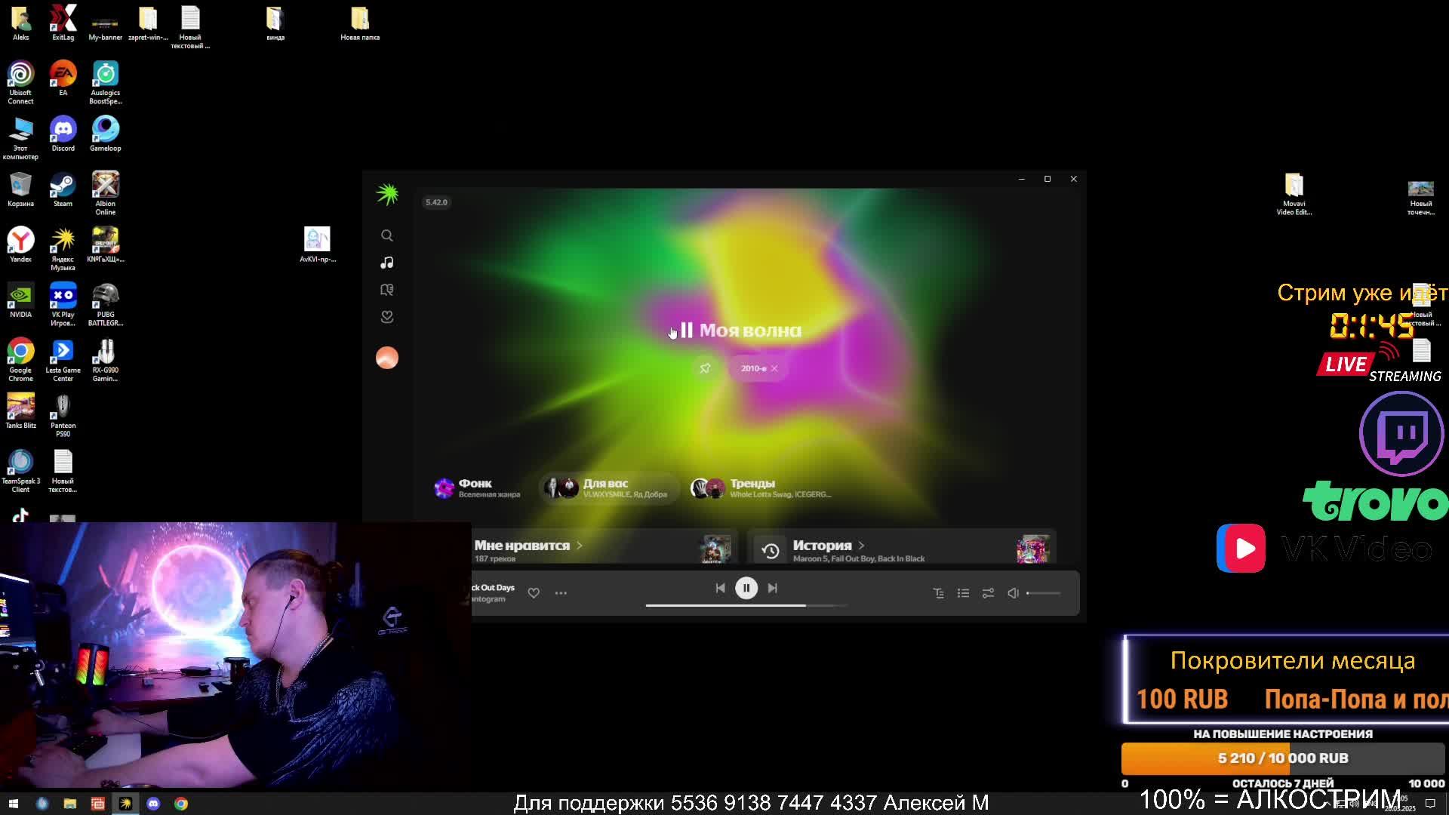Screen dimensions: 1449x815
Task: Open the collection heart sidebar icon
Action: click(x=386, y=317)
